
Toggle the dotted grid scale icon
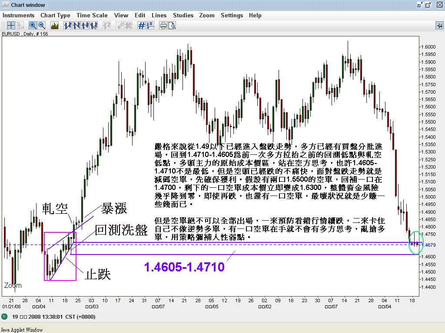point(150,26)
